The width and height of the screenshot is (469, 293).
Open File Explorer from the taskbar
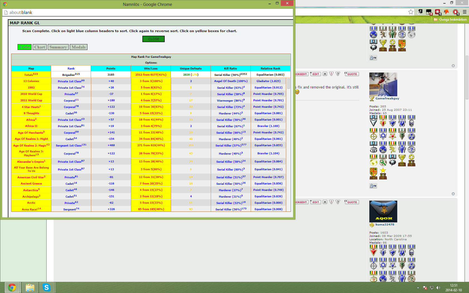pos(30,287)
